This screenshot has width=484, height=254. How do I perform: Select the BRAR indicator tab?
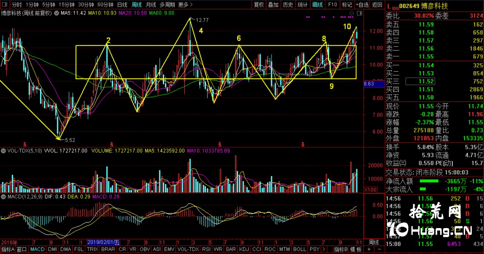coord(108,249)
